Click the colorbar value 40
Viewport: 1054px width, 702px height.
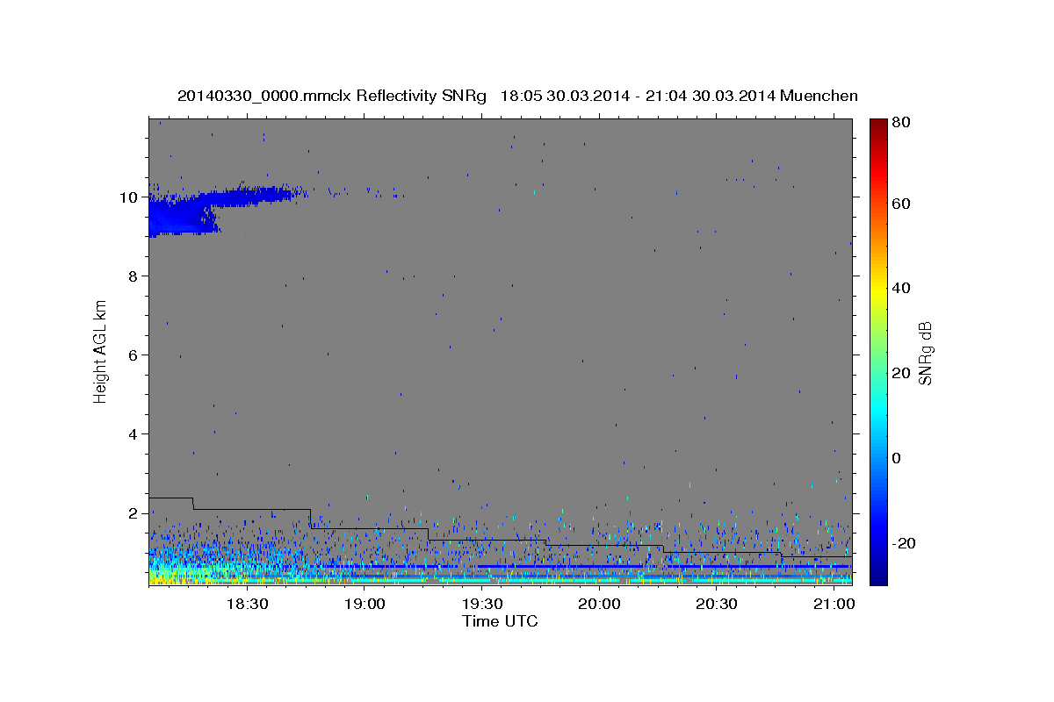point(903,288)
